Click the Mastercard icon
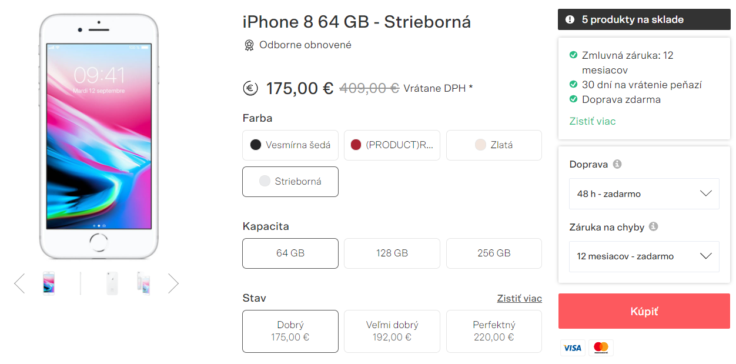This screenshot has height=364, width=736. tap(601, 348)
